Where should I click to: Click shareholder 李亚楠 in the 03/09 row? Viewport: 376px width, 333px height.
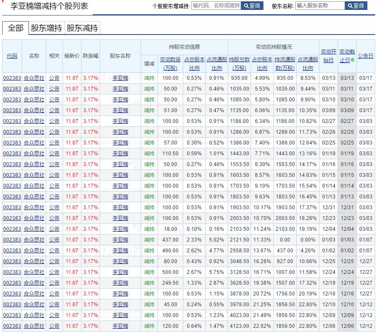120,110
